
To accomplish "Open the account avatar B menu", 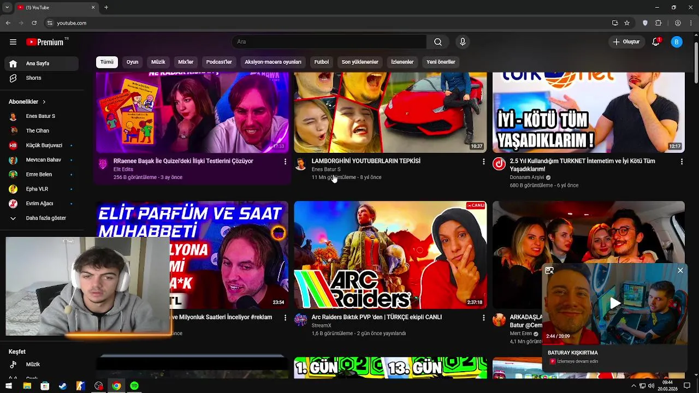I will [x=677, y=42].
